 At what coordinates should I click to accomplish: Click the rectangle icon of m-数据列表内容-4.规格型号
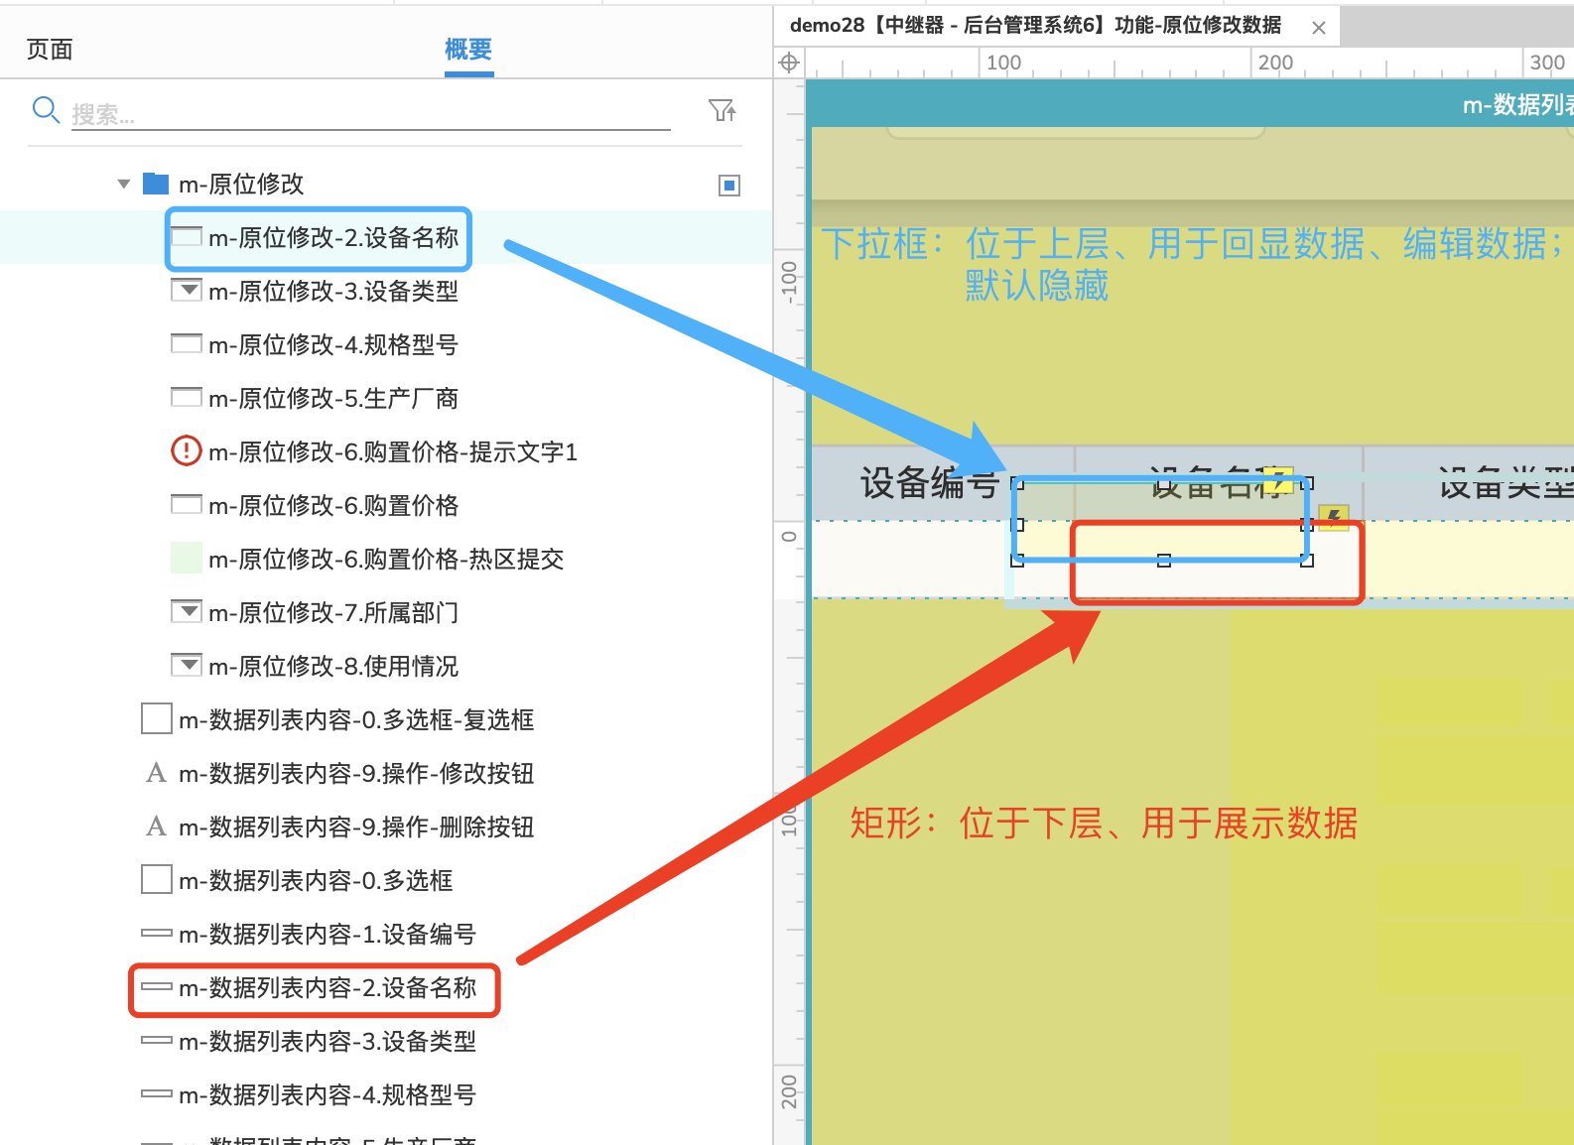[x=157, y=1093]
